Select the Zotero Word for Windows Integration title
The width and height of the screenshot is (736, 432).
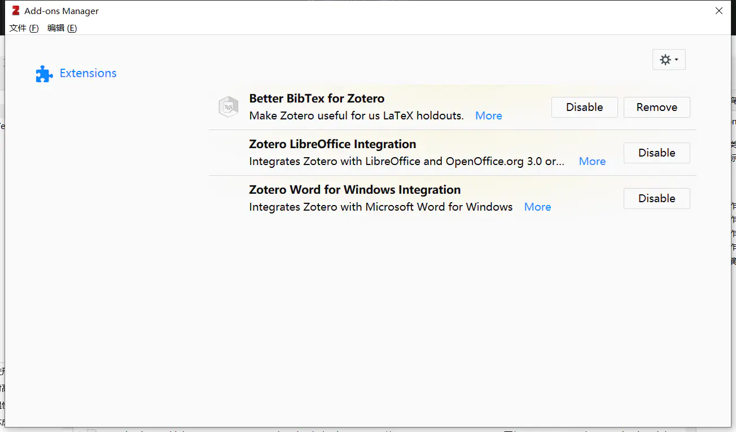point(354,190)
